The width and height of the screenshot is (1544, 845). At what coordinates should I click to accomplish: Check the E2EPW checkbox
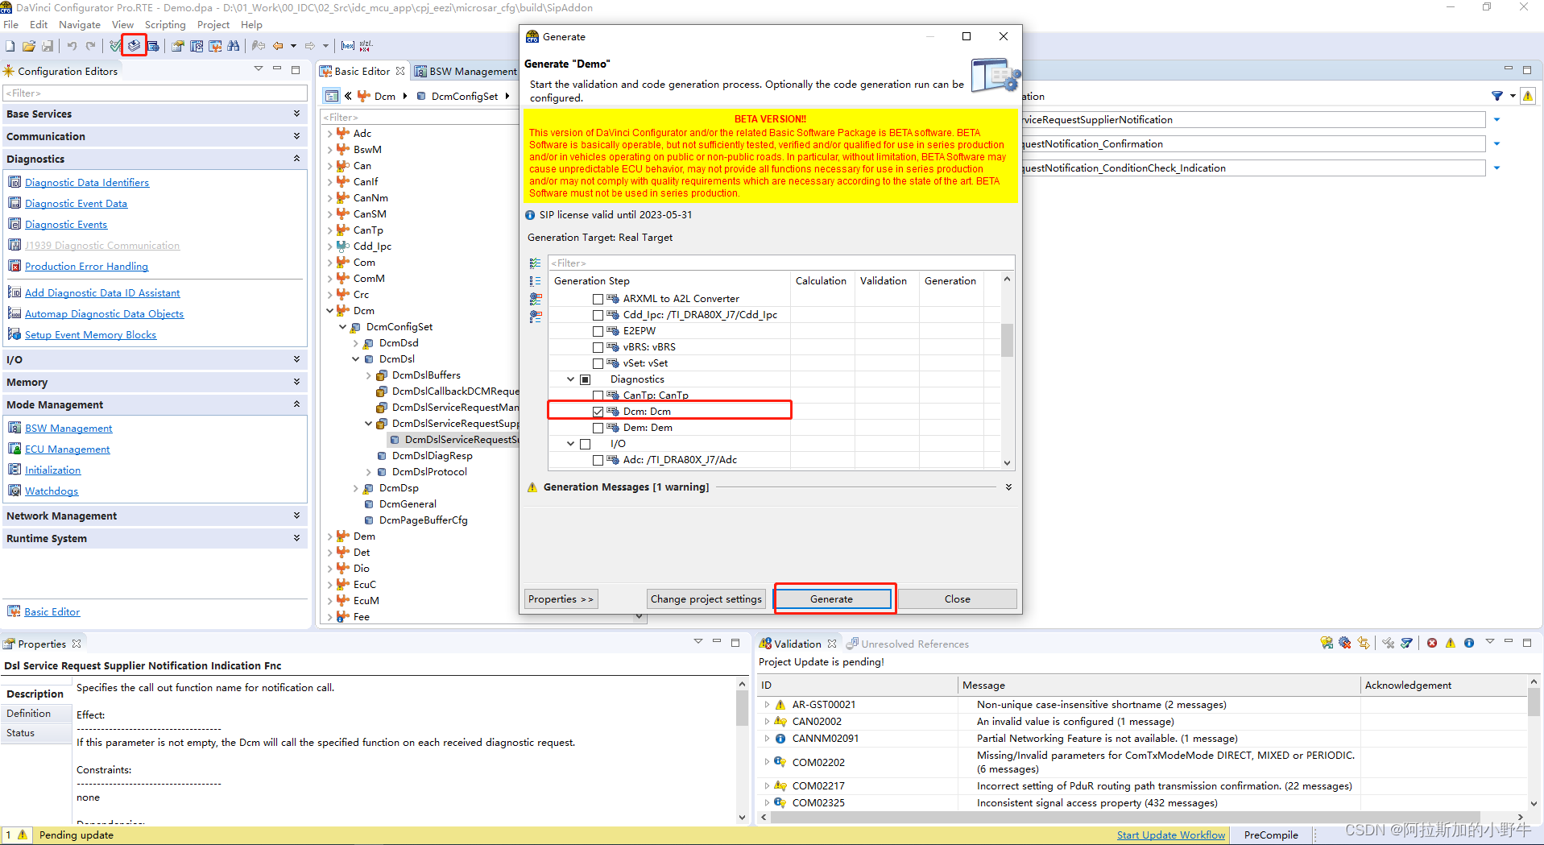[598, 331]
